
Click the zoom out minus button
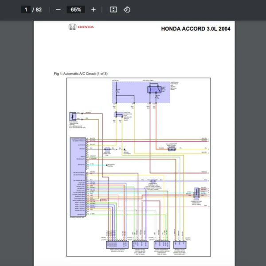(58, 9)
